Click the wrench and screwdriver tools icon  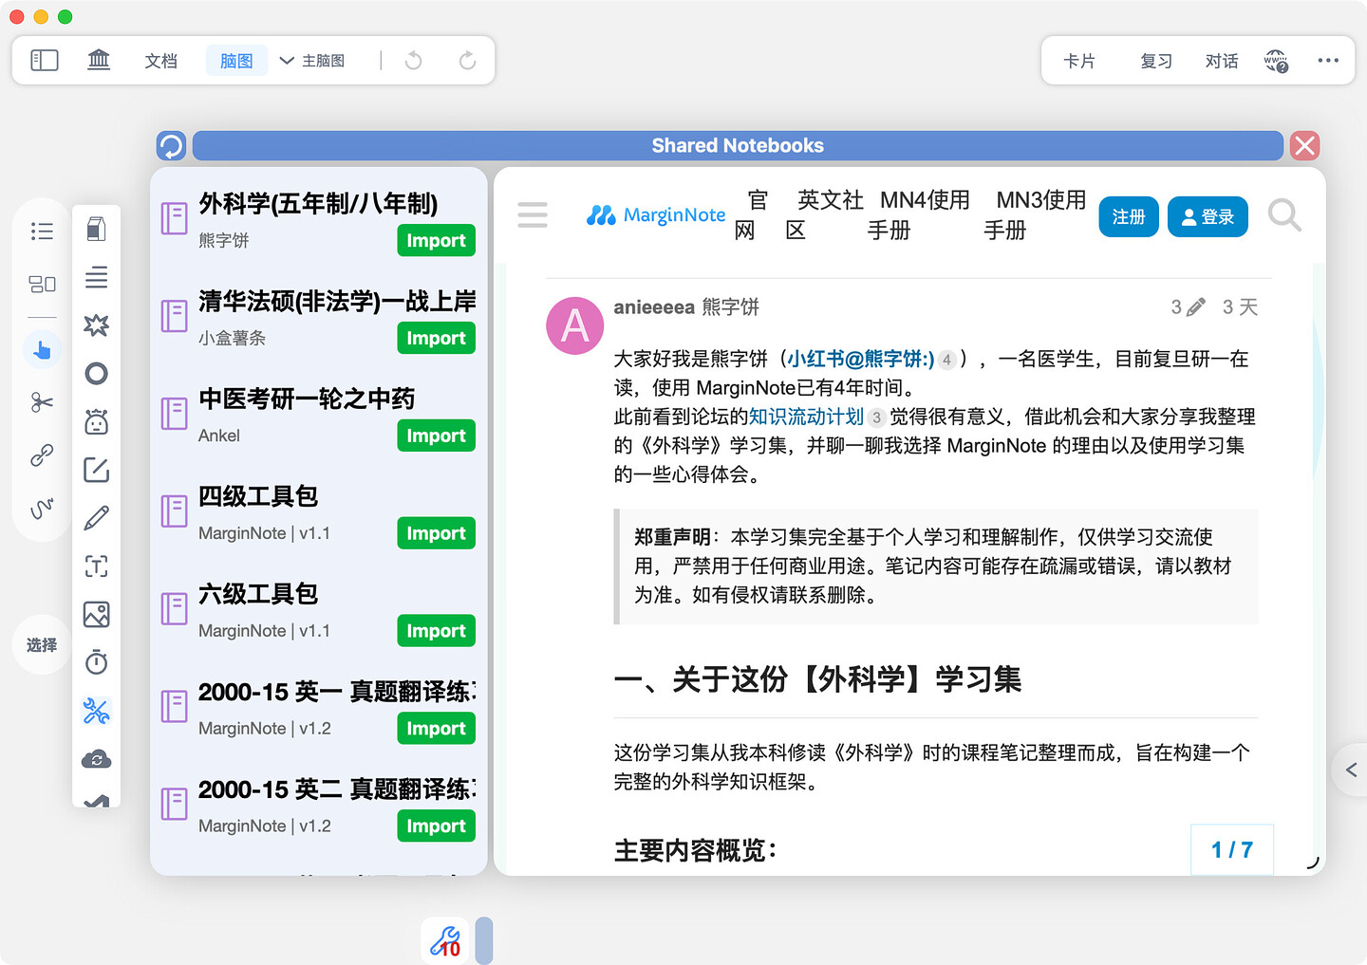(97, 711)
